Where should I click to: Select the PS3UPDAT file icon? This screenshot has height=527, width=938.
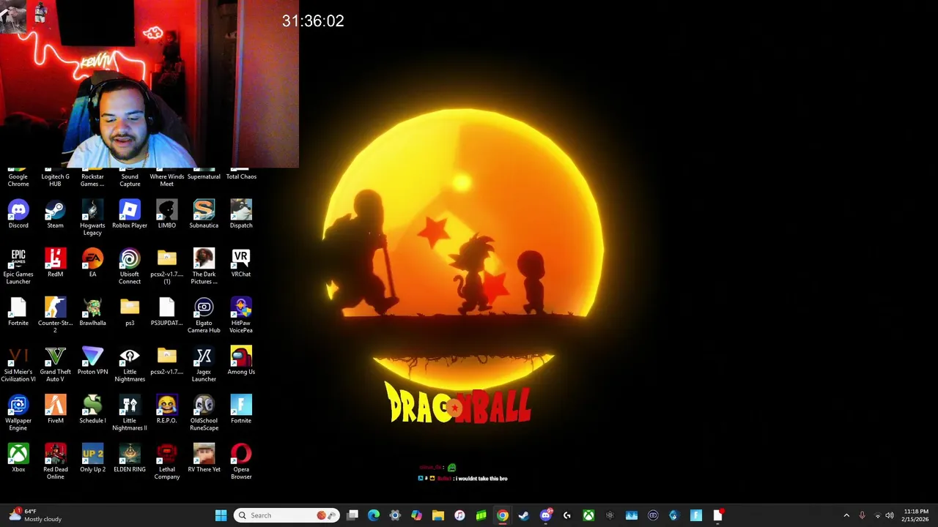[167, 312]
